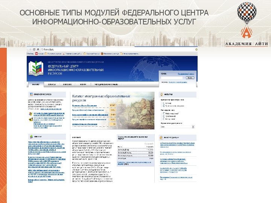Open Дополнительное образование catalog link
This screenshot has height=203, width=271.
85,124
